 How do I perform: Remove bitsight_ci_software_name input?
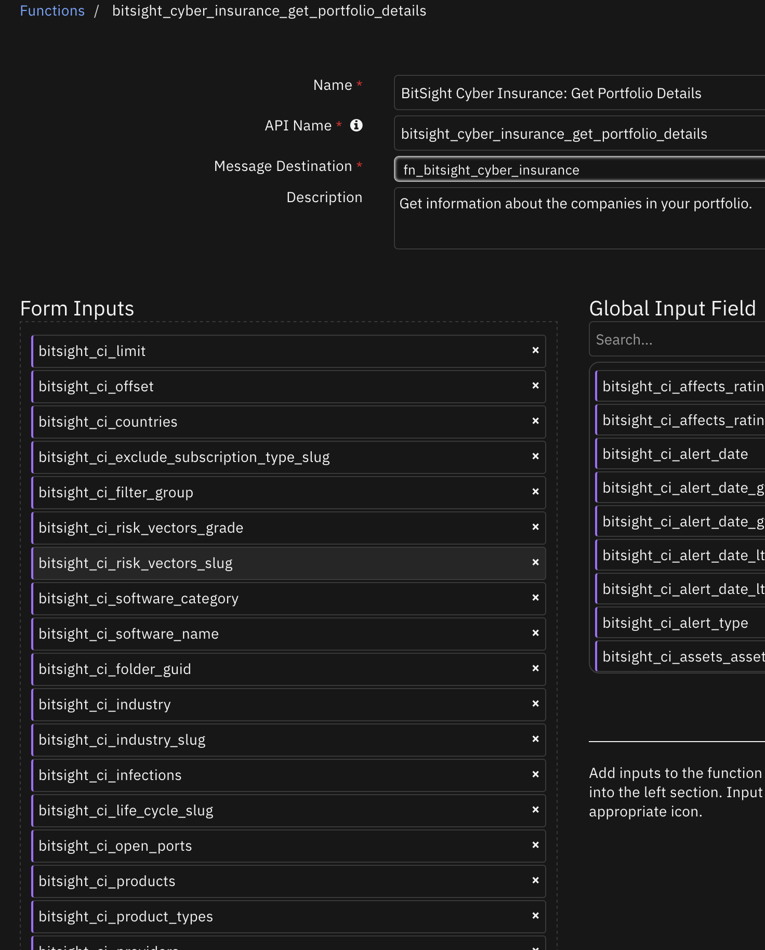pyautogui.click(x=535, y=633)
